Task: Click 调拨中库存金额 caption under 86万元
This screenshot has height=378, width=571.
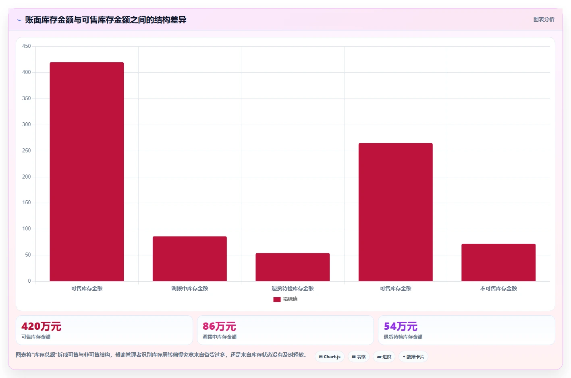Action: pyautogui.click(x=220, y=337)
